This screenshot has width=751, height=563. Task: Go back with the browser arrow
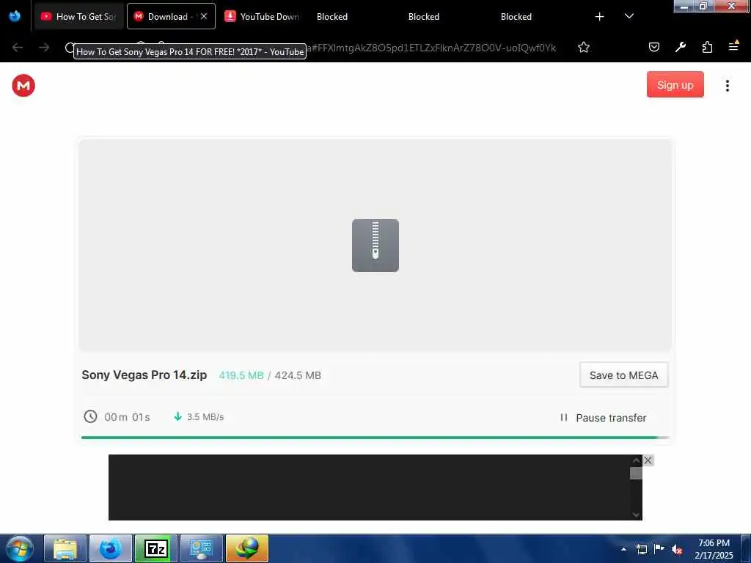tap(18, 48)
